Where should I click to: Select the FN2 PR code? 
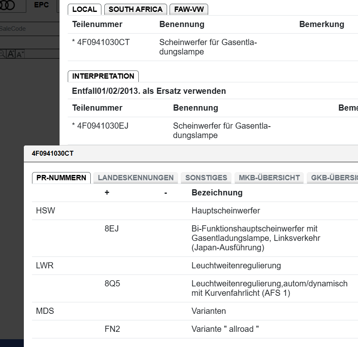(112, 329)
